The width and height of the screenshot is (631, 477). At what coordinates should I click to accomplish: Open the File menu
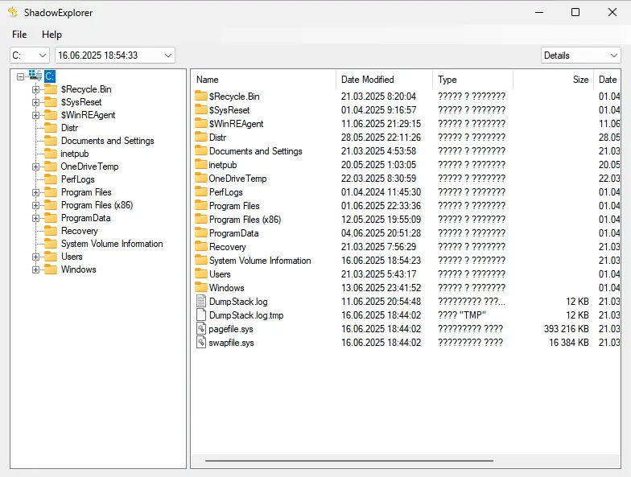coord(19,35)
